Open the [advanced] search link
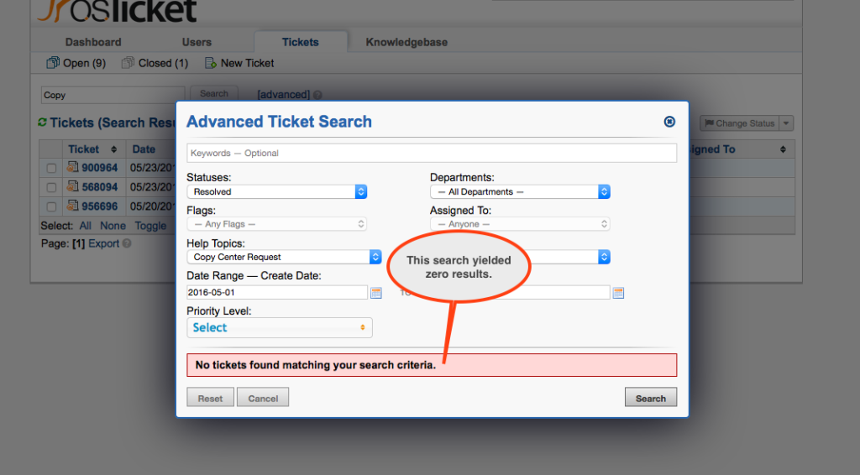Viewport: 860px width, 475px height. click(284, 95)
